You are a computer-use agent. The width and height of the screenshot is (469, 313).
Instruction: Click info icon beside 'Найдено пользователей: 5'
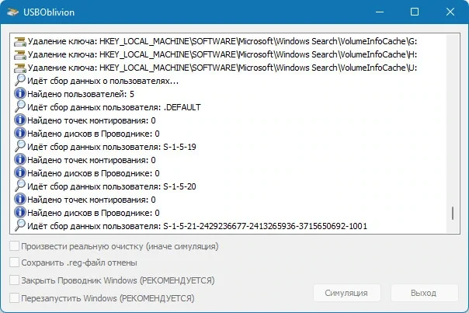(x=20, y=94)
